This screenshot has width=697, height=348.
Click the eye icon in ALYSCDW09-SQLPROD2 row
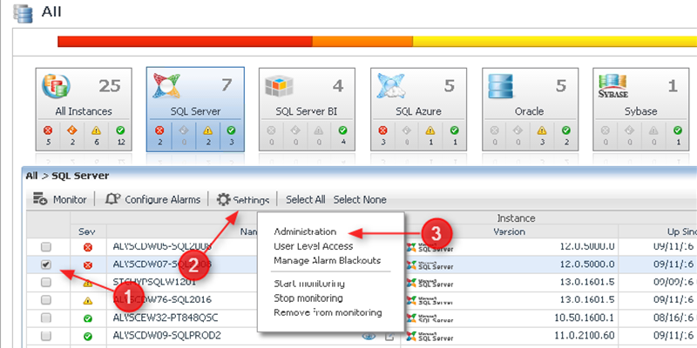tap(369, 336)
